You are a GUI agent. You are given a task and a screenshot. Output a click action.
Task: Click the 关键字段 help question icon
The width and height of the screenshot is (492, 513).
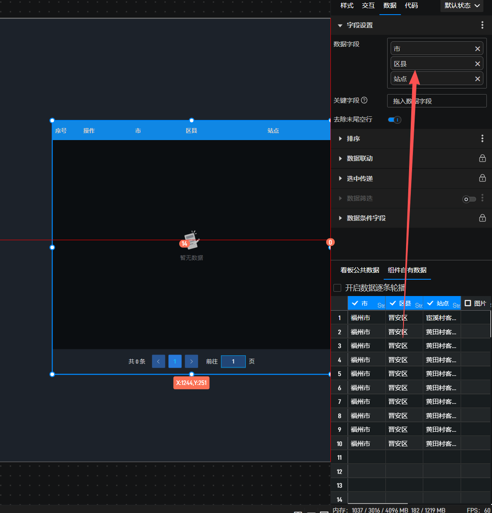[x=364, y=101]
